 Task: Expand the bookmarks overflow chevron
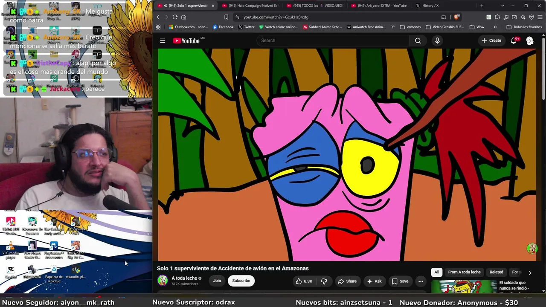[495, 27]
